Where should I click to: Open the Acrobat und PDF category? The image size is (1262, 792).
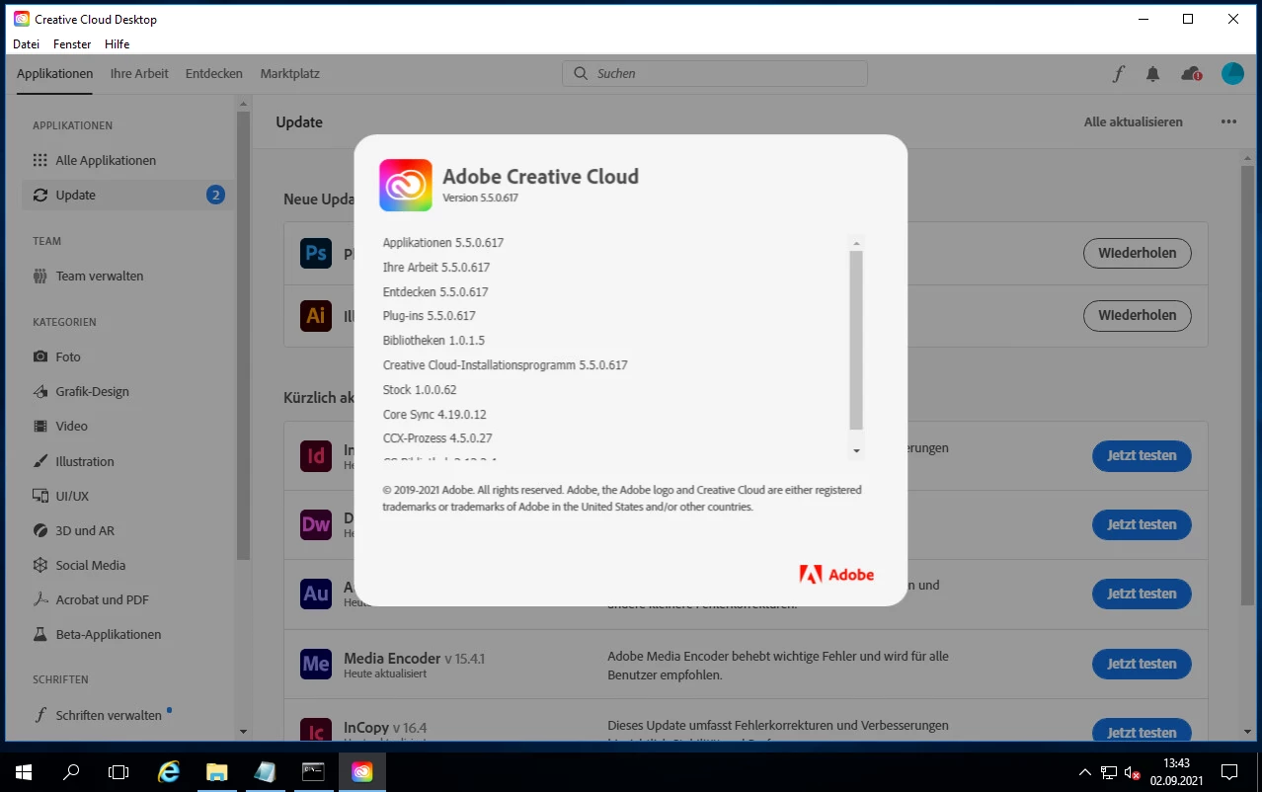126,599
